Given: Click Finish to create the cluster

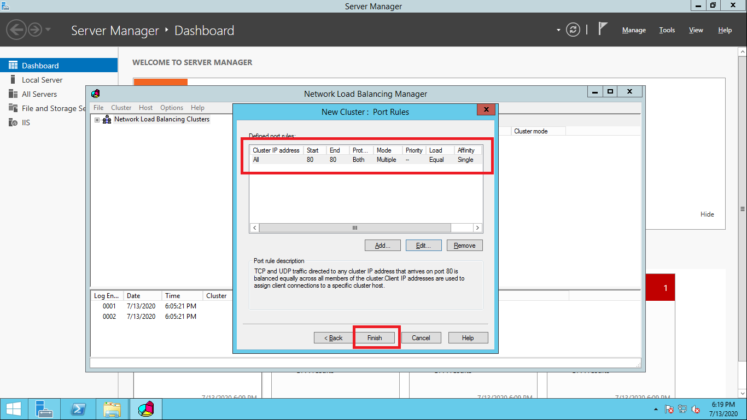Looking at the screenshot, I should tap(375, 338).
